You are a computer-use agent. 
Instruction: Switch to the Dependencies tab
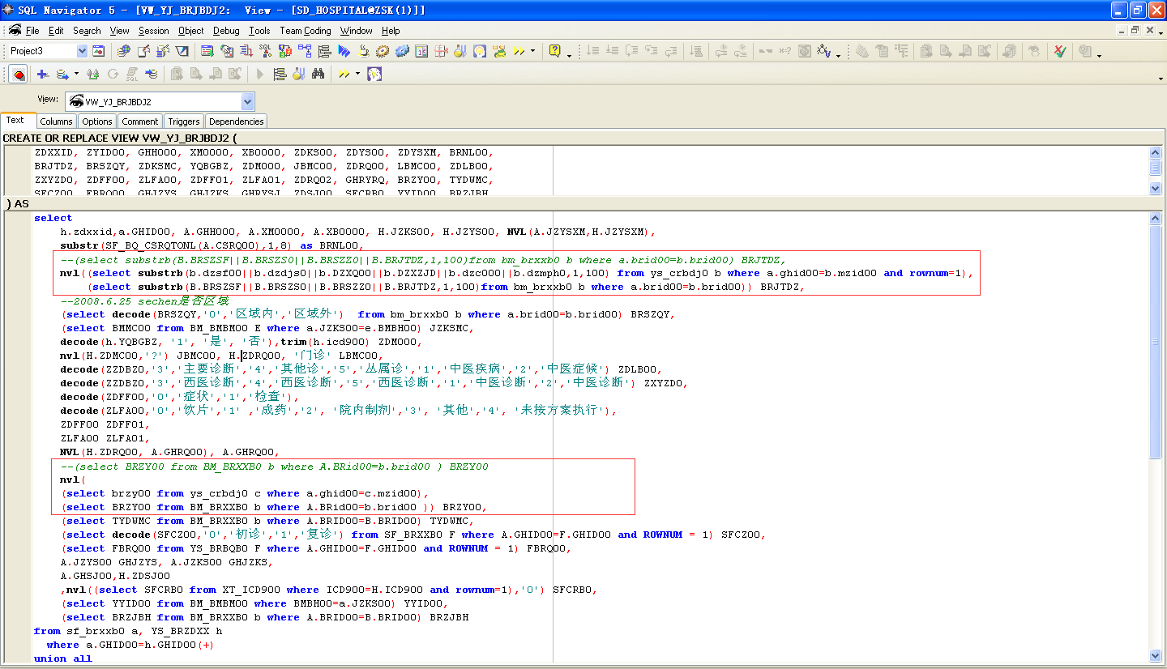[236, 121]
